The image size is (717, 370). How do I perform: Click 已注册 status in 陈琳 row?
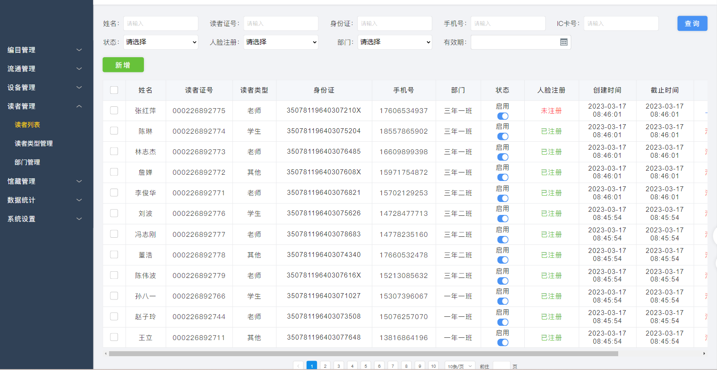(x=551, y=131)
